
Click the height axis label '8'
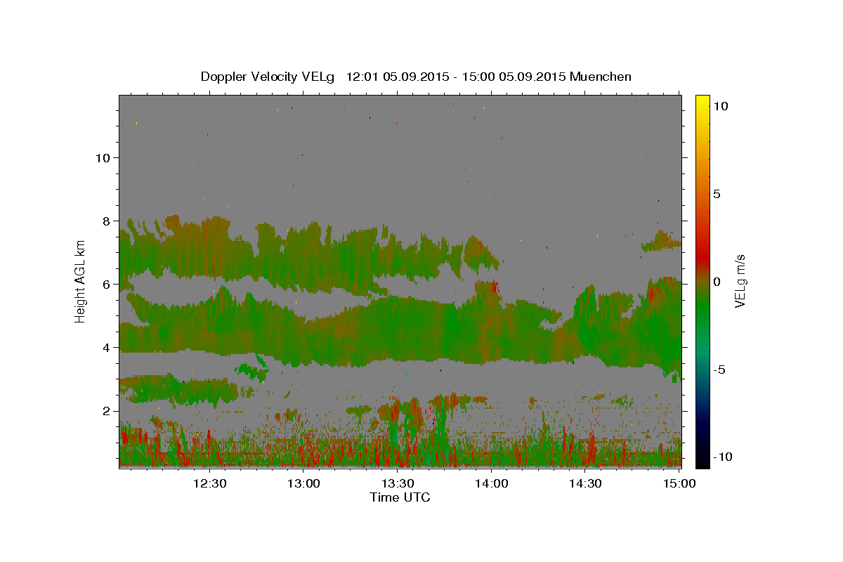click(107, 221)
